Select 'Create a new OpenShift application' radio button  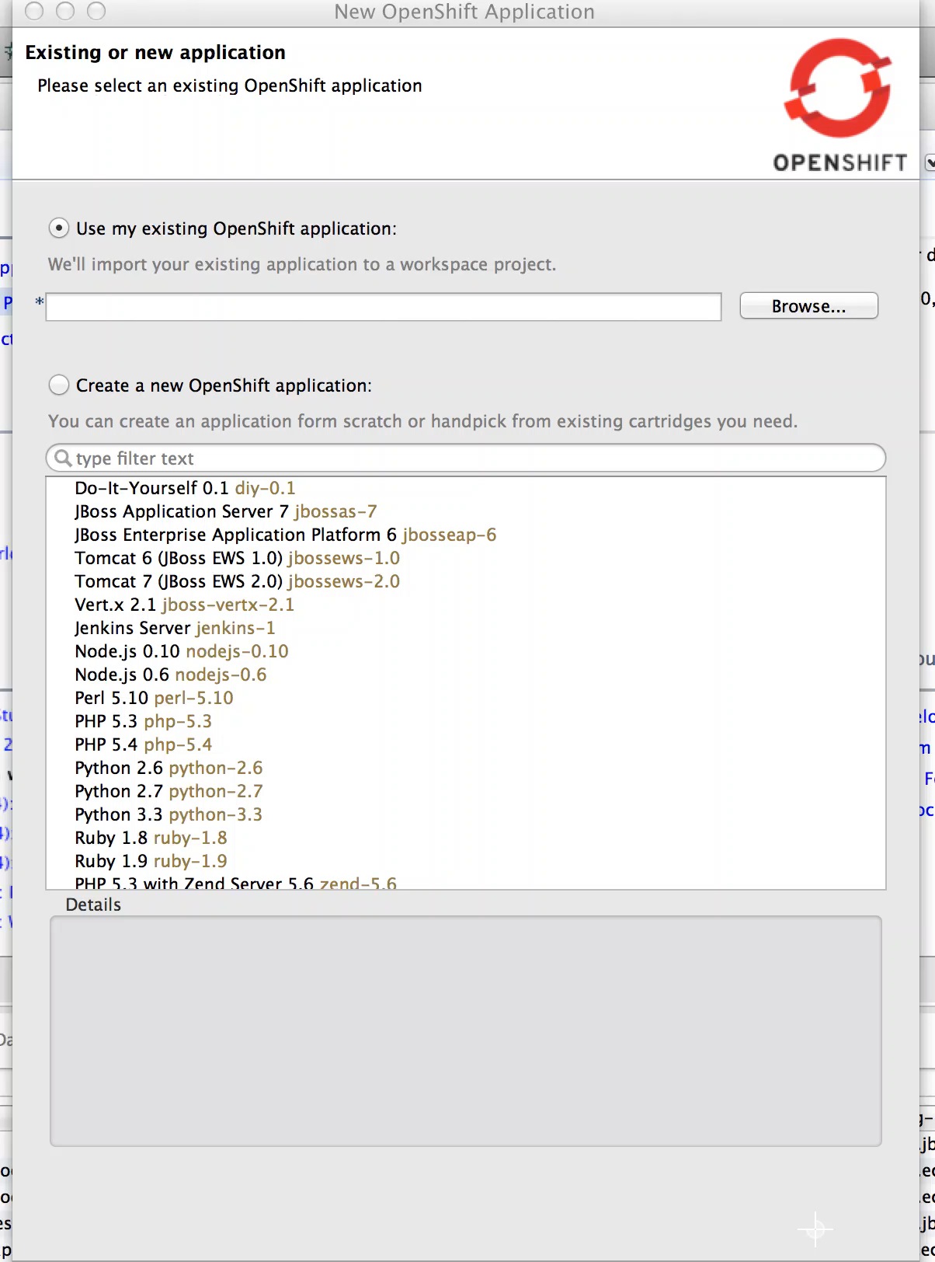pos(59,385)
